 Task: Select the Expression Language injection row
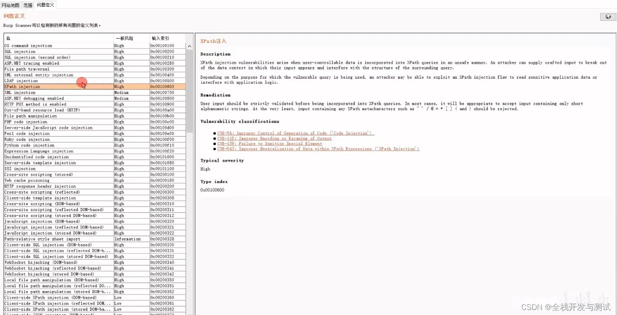click(95, 151)
